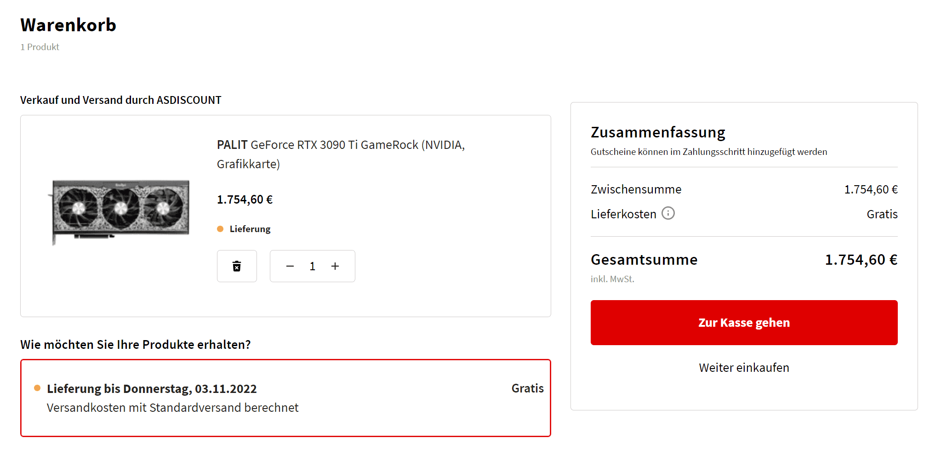Click the Verkauf und Versand durch ASDISCOUNT text
The image size is (941, 472).
[x=120, y=100]
